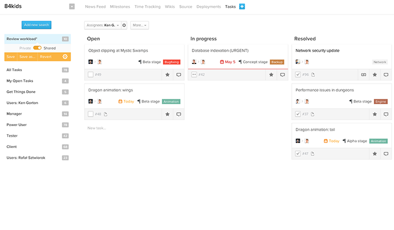Click link icon on Network security update

(363, 74)
